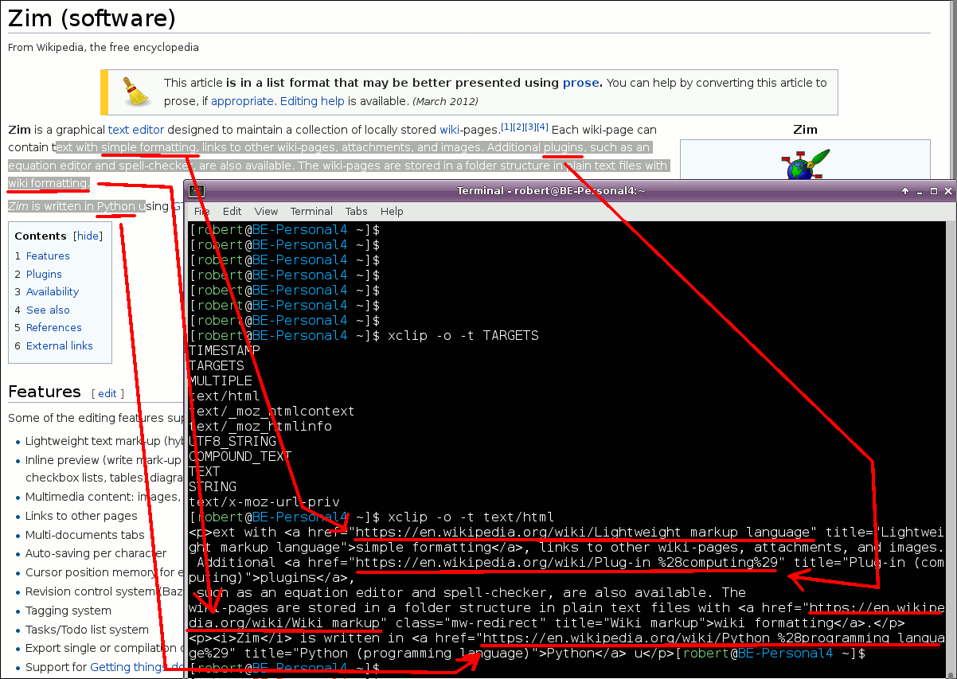Viewport: 957px width, 679px height.
Task: Click the 'xclip -o -t TARGETS' command
Action: [463, 335]
